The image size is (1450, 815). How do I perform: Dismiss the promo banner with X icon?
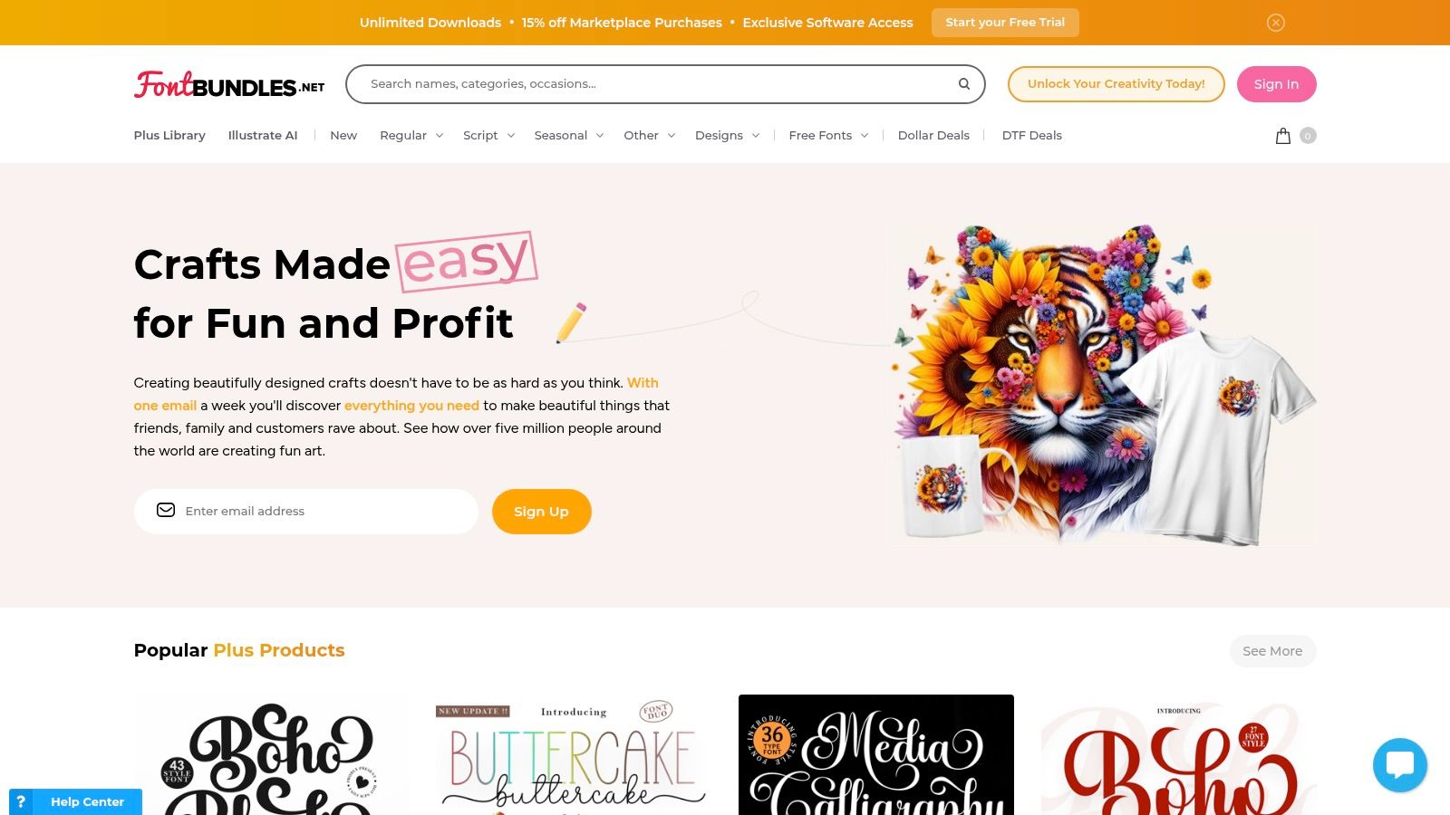[x=1276, y=23]
